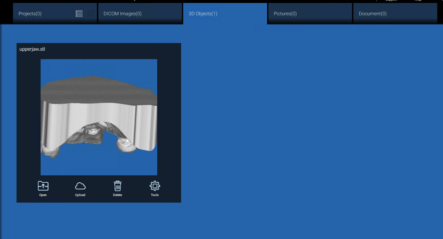The image size is (443, 239).
Task: Select the 3D Objects(1) tab
Action: point(203,14)
